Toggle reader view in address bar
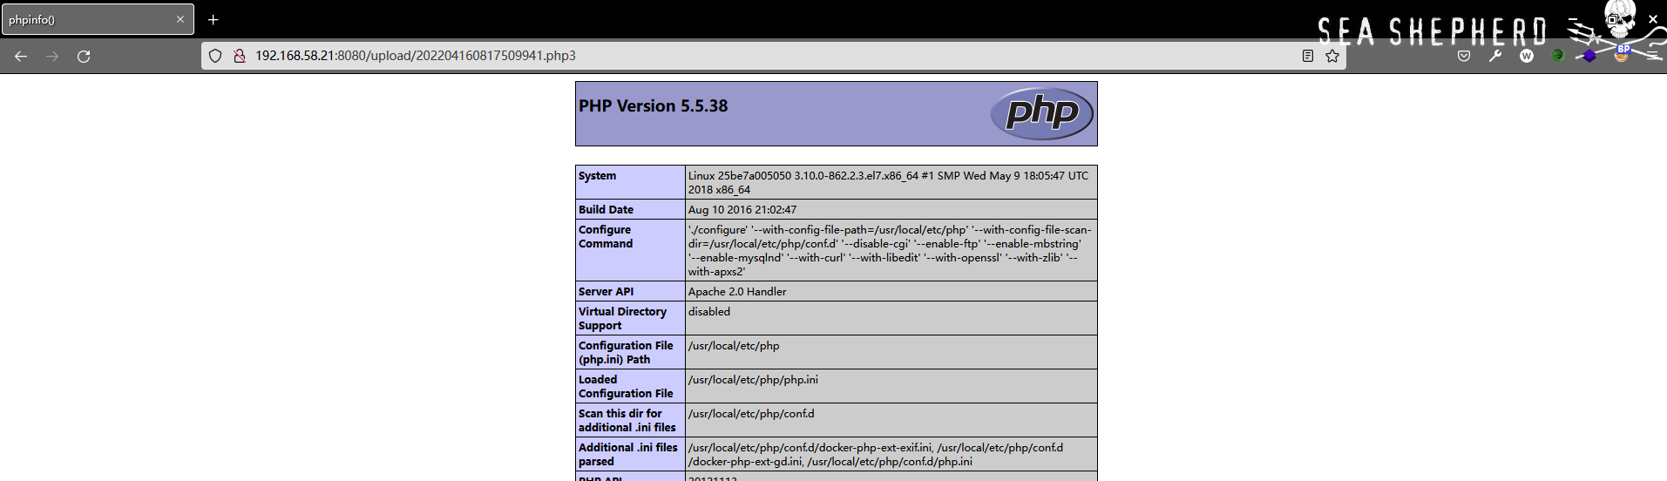 [x=1308, y=56]
